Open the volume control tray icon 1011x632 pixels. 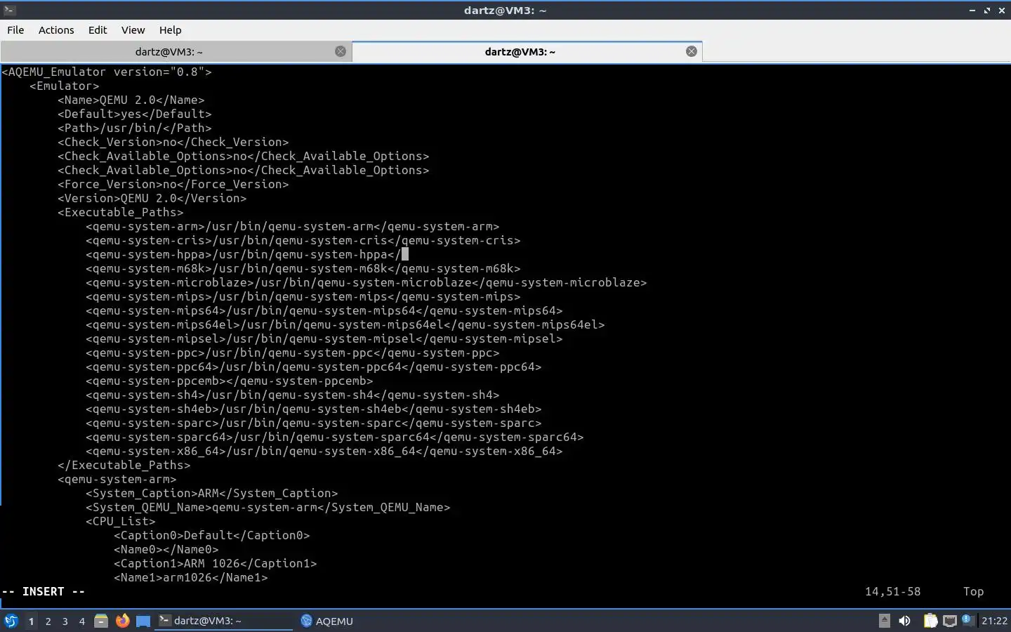click(905, 621)
